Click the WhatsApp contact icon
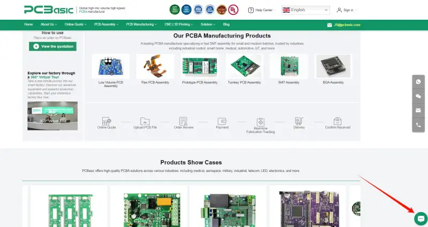 [418, 82]
